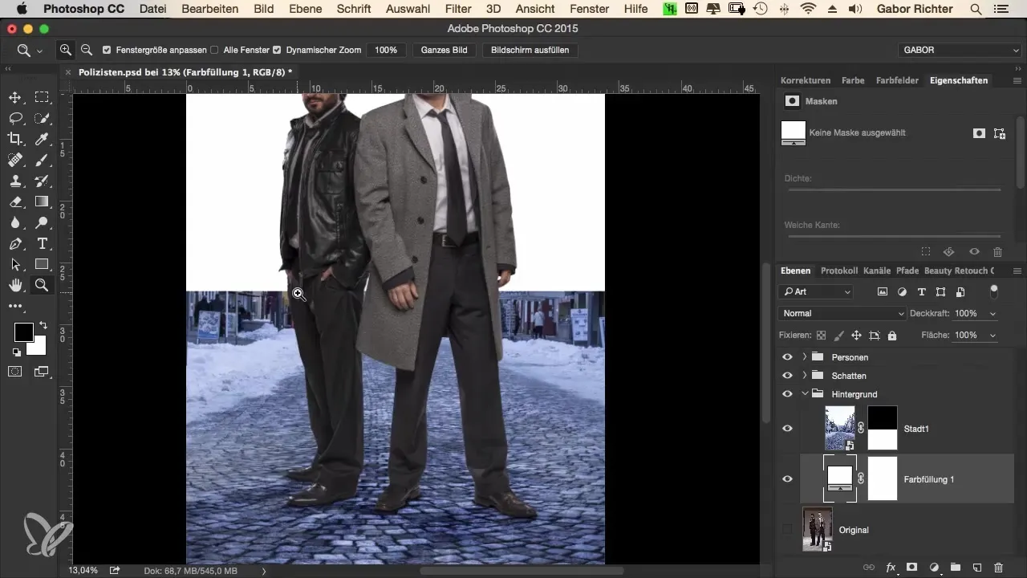Viewport: 1027px width, 578px height.
Task: Choose the Zoom Out mode in options bar
Action: [87, 50]
